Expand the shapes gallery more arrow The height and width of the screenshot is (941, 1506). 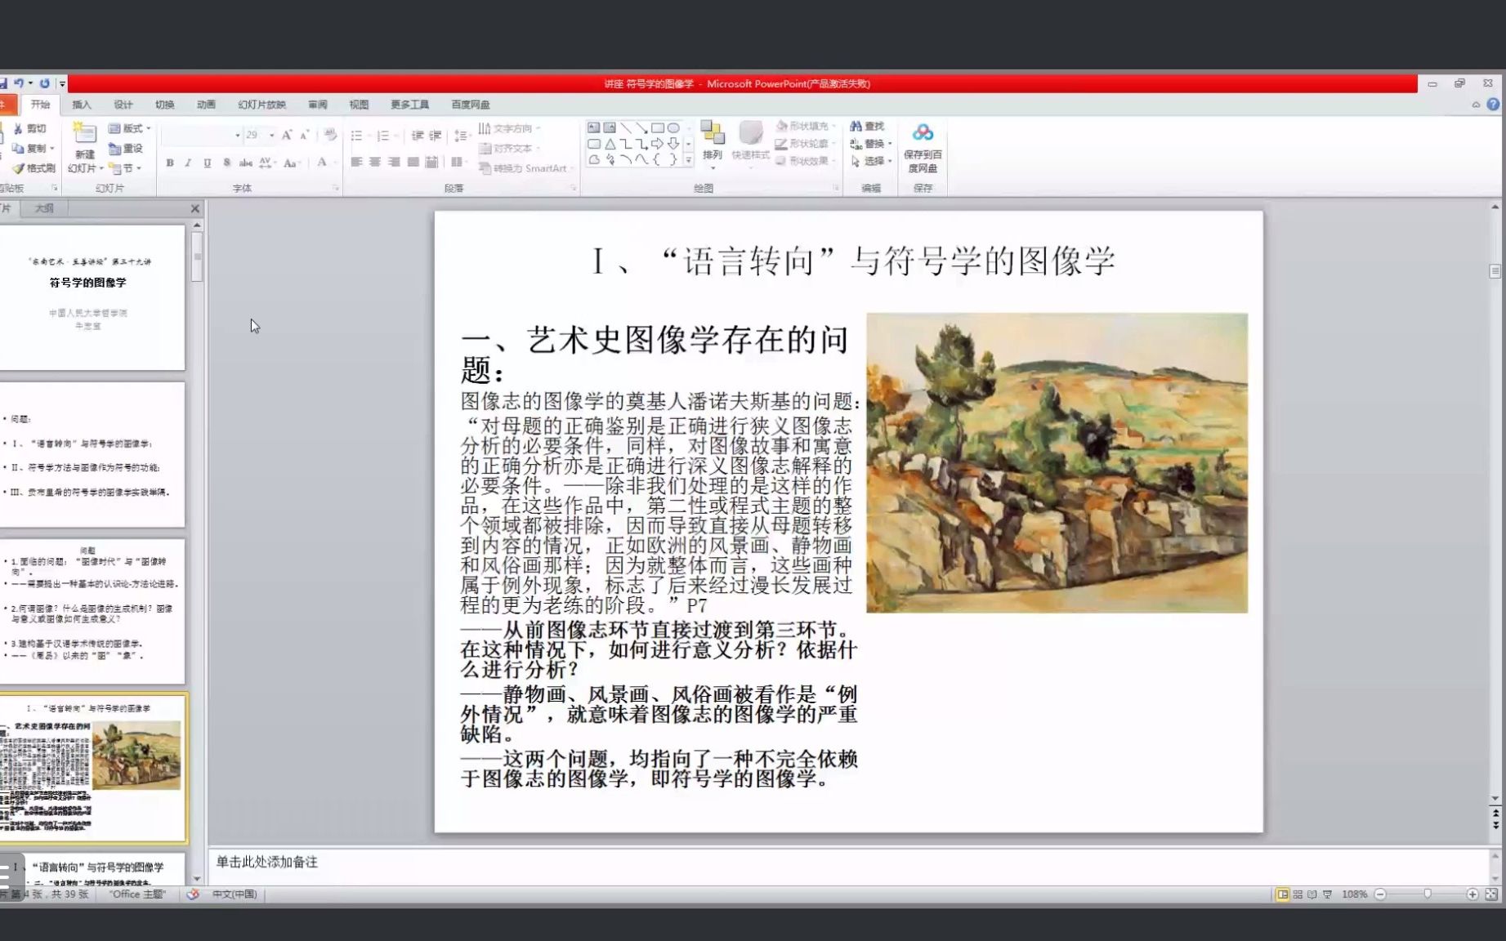point(689,161)
